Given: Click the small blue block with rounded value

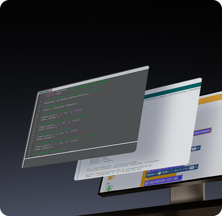Looking at the screenshot, I should (x=196, y=148).
